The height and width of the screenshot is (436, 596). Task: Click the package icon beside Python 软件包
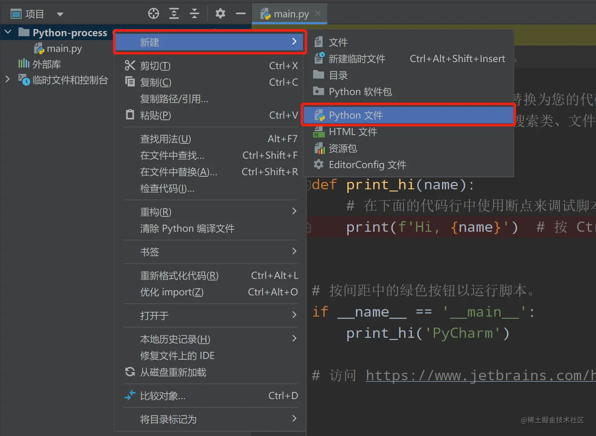coord(318,91)
